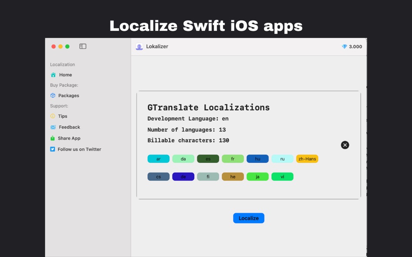Click the Lokalizer globe app icon
412x257 pixels.
[139, 46]
